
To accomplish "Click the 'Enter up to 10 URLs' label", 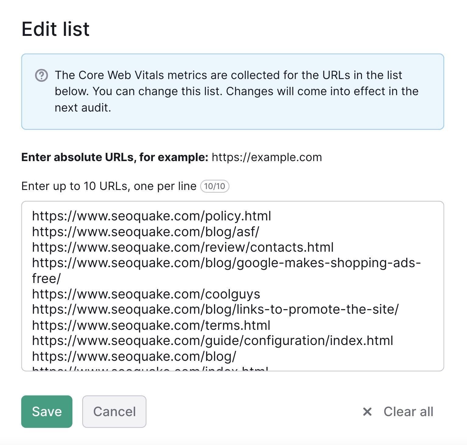I will [109, 186].
